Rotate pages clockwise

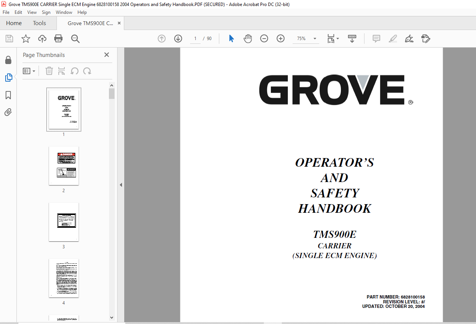[x=87, y=71]
